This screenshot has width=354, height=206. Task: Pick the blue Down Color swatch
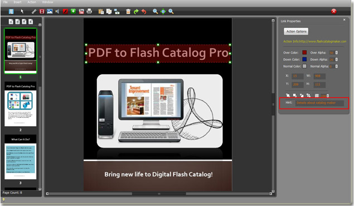coord(304,59)
